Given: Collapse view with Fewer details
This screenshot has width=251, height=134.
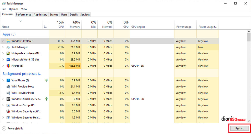Looking at the screenshot, I should (13, 128).
